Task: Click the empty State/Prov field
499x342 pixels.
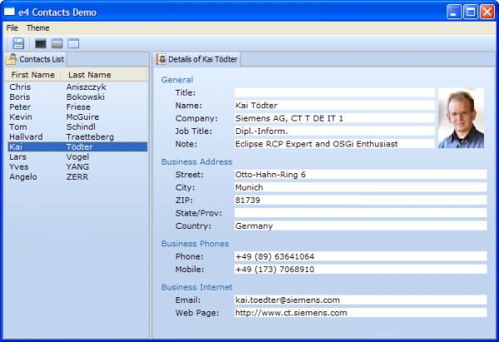Action: coord(361,213)
